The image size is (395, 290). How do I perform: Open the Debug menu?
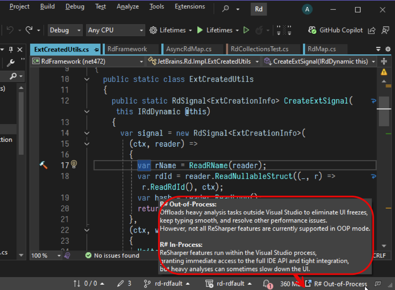(x=75, y=7)
